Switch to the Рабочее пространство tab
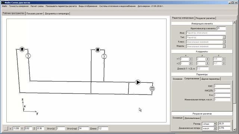Image resolution: width=239 pixels, height=134 pixels. [13, 13]
